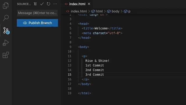The width and height of the screenshot is (186, 105).
Task: Open the Search view in activity bar
Action: pyautogui.click(x=6, y=18)
